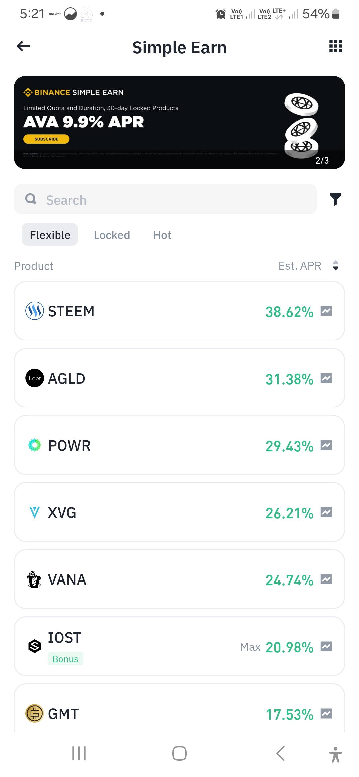The width and height of the screenshot is (359, 777).
Task: View AGLD APR chart icon
Action: (x=326, y=378)
